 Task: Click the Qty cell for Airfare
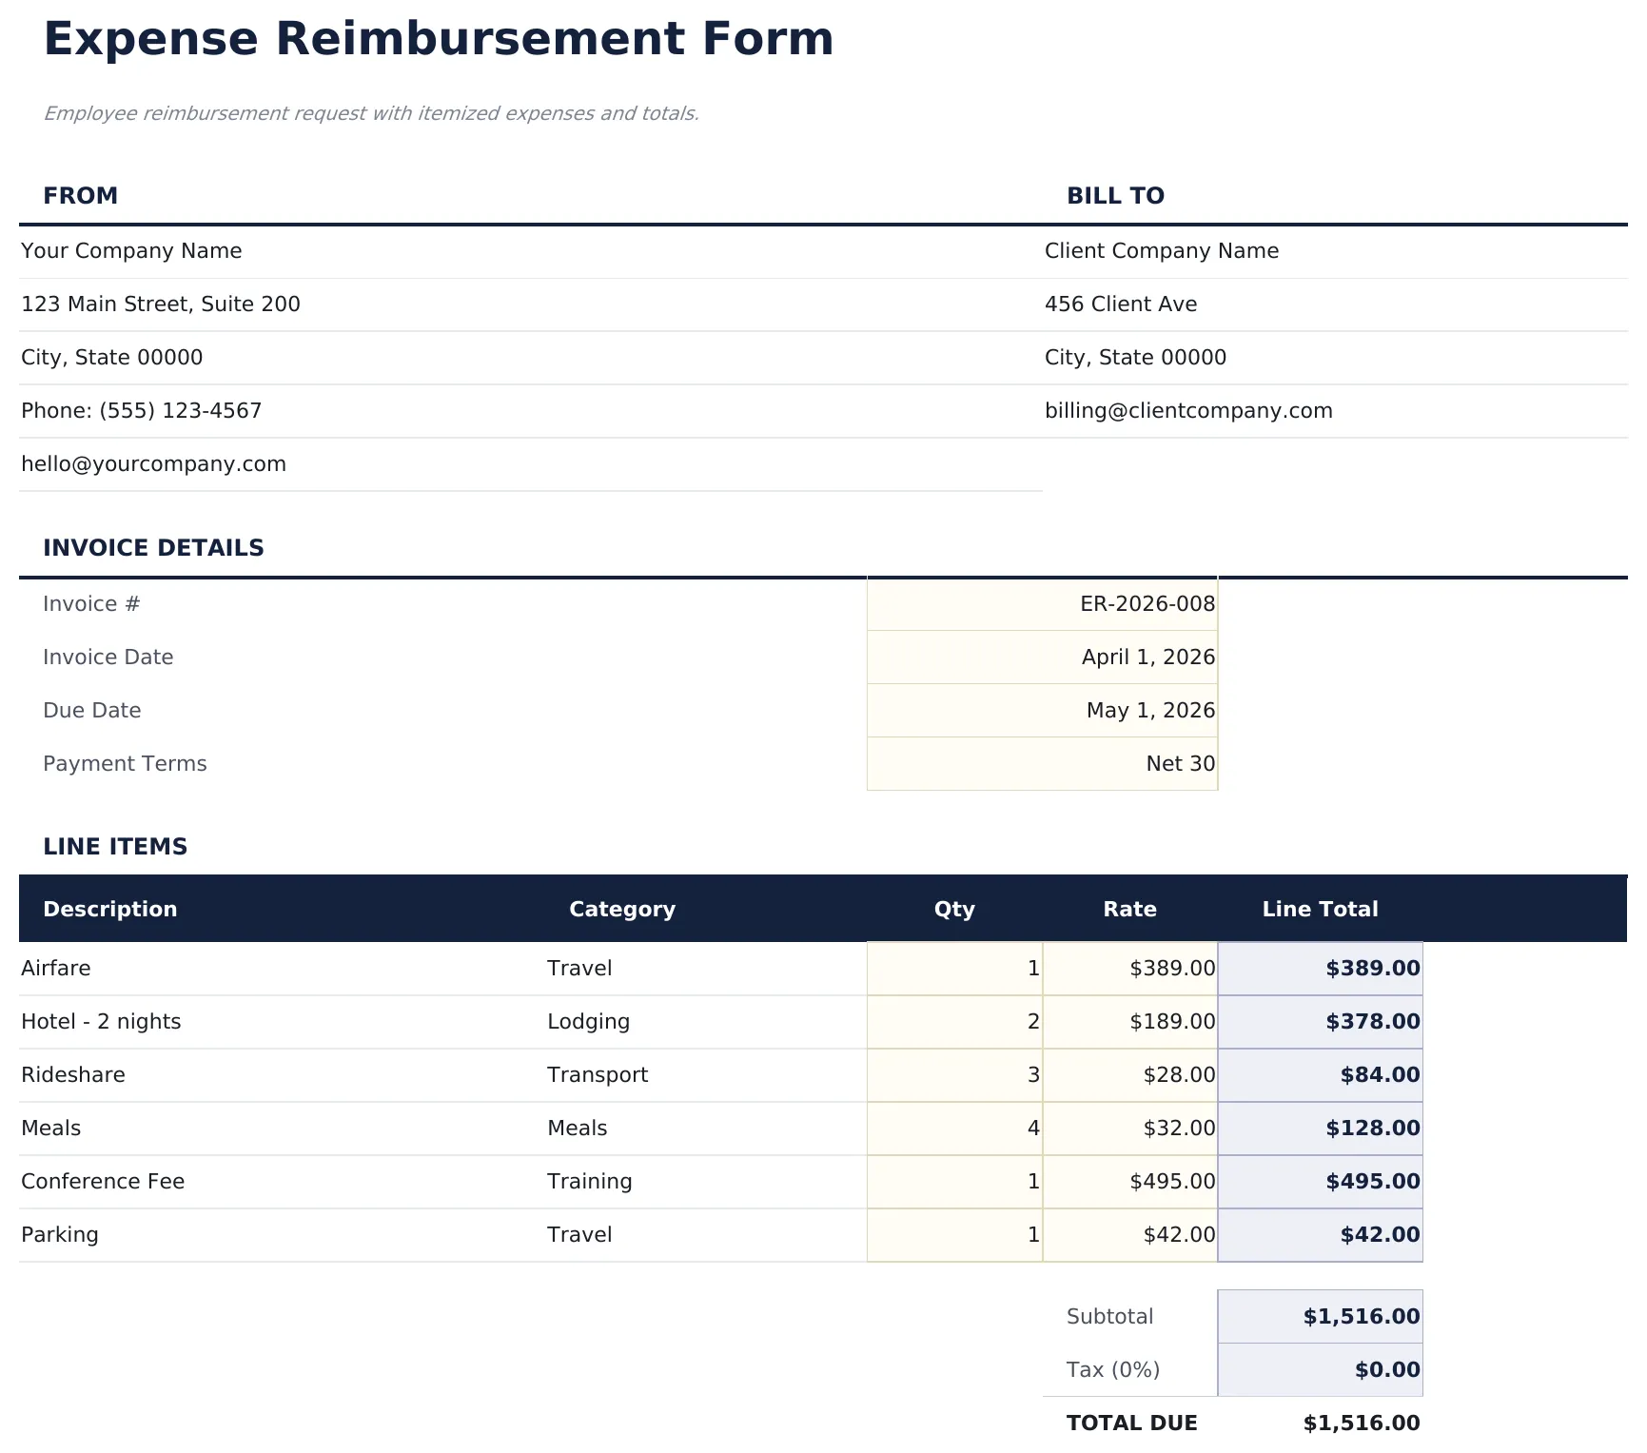pos(953,968)
